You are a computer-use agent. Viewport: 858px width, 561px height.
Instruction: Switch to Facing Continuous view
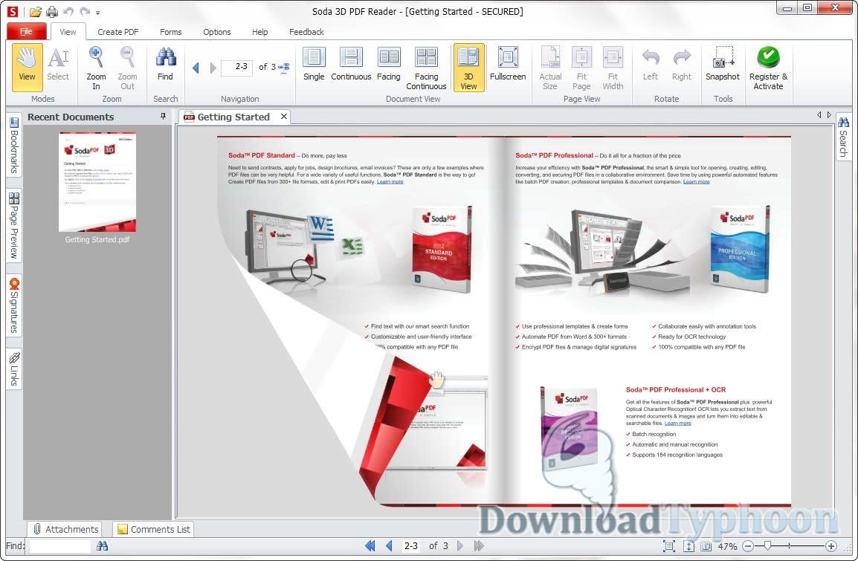[x=426, y=68]
